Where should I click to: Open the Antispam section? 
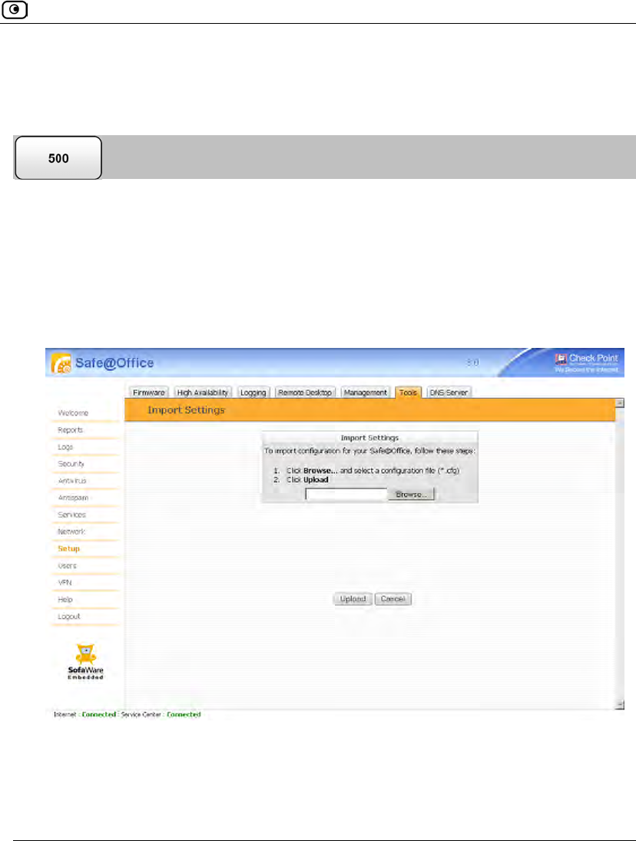(x=73, y=498)
